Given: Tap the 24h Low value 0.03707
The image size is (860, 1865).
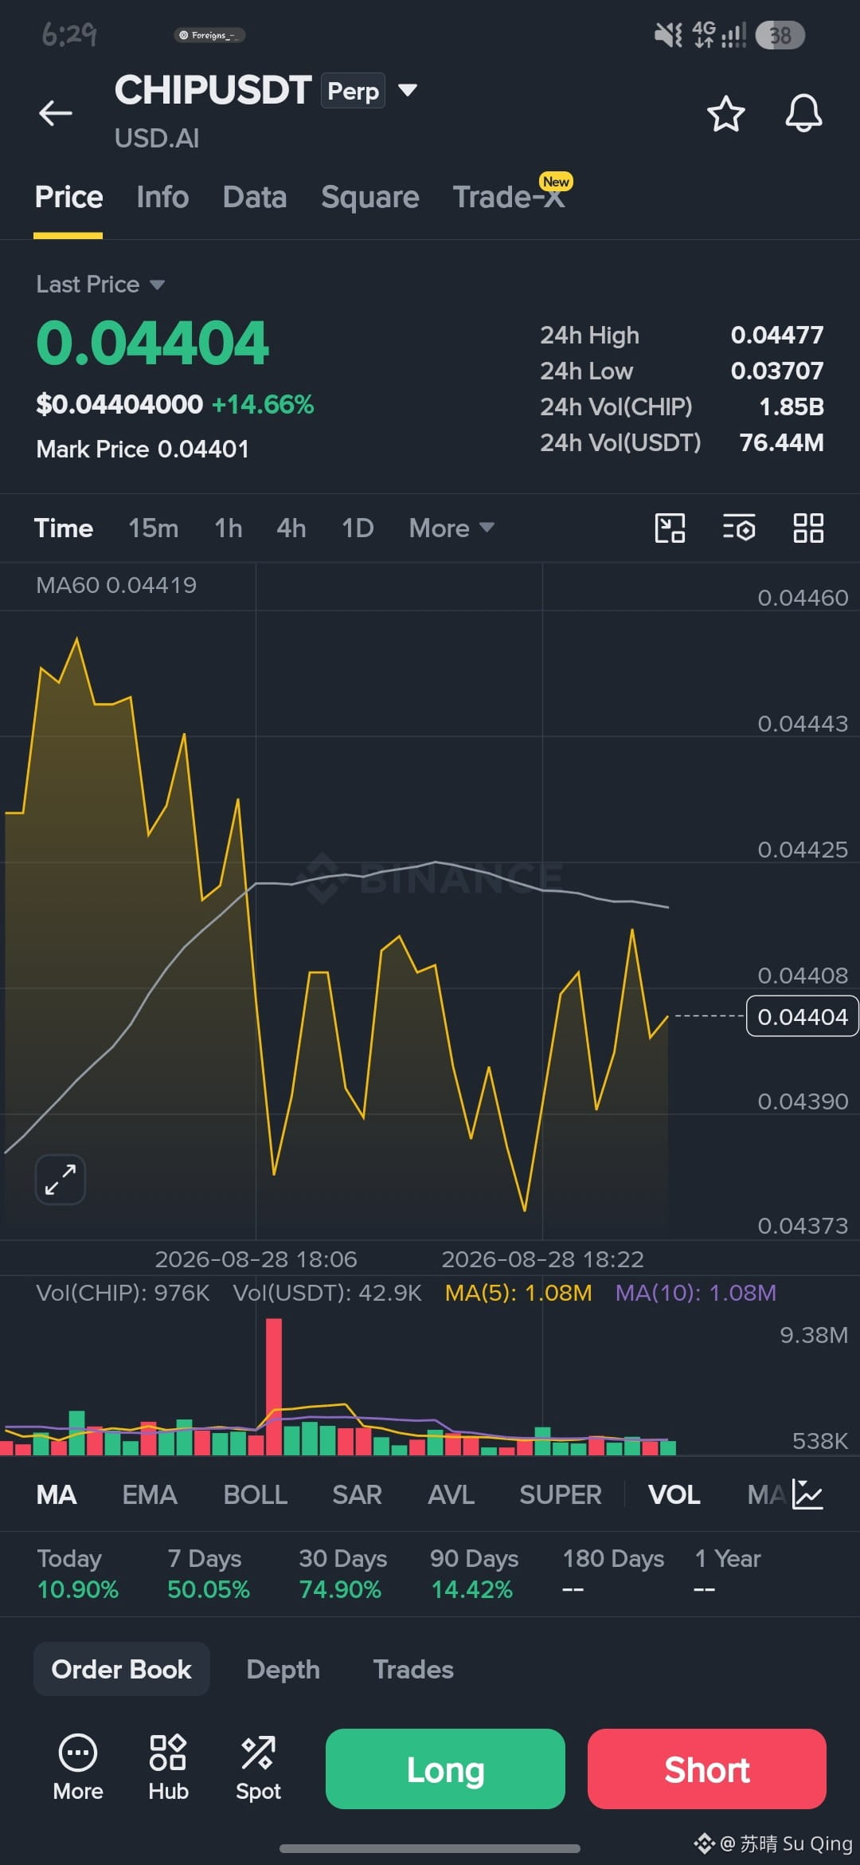Looking at the screenshot, I should pos(777,371).
